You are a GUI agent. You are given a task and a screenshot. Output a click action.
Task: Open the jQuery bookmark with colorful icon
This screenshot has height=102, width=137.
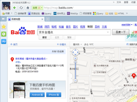pos(98,14)
